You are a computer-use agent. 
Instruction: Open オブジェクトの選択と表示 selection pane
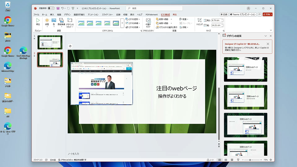tap(166, 27)
